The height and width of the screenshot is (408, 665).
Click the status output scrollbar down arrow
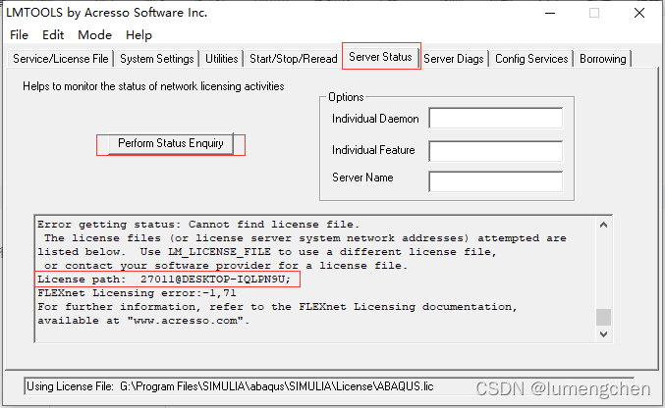(603, 333)
